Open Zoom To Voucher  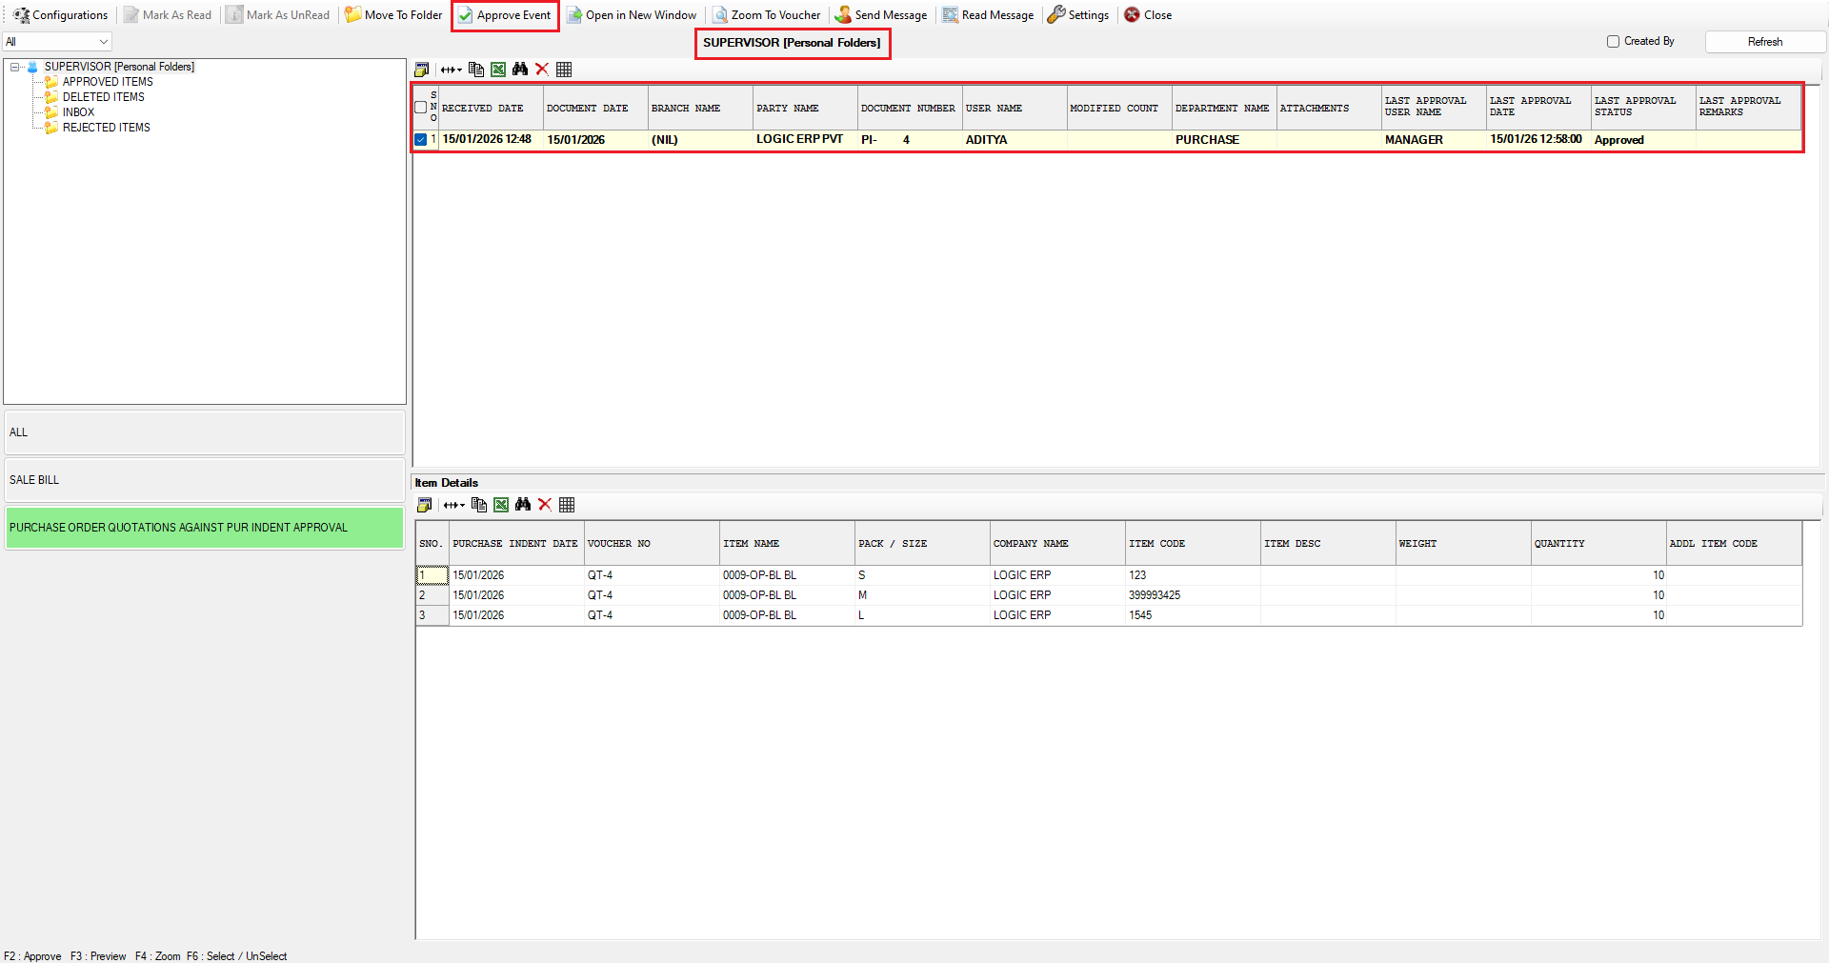(x=767, y=15)
